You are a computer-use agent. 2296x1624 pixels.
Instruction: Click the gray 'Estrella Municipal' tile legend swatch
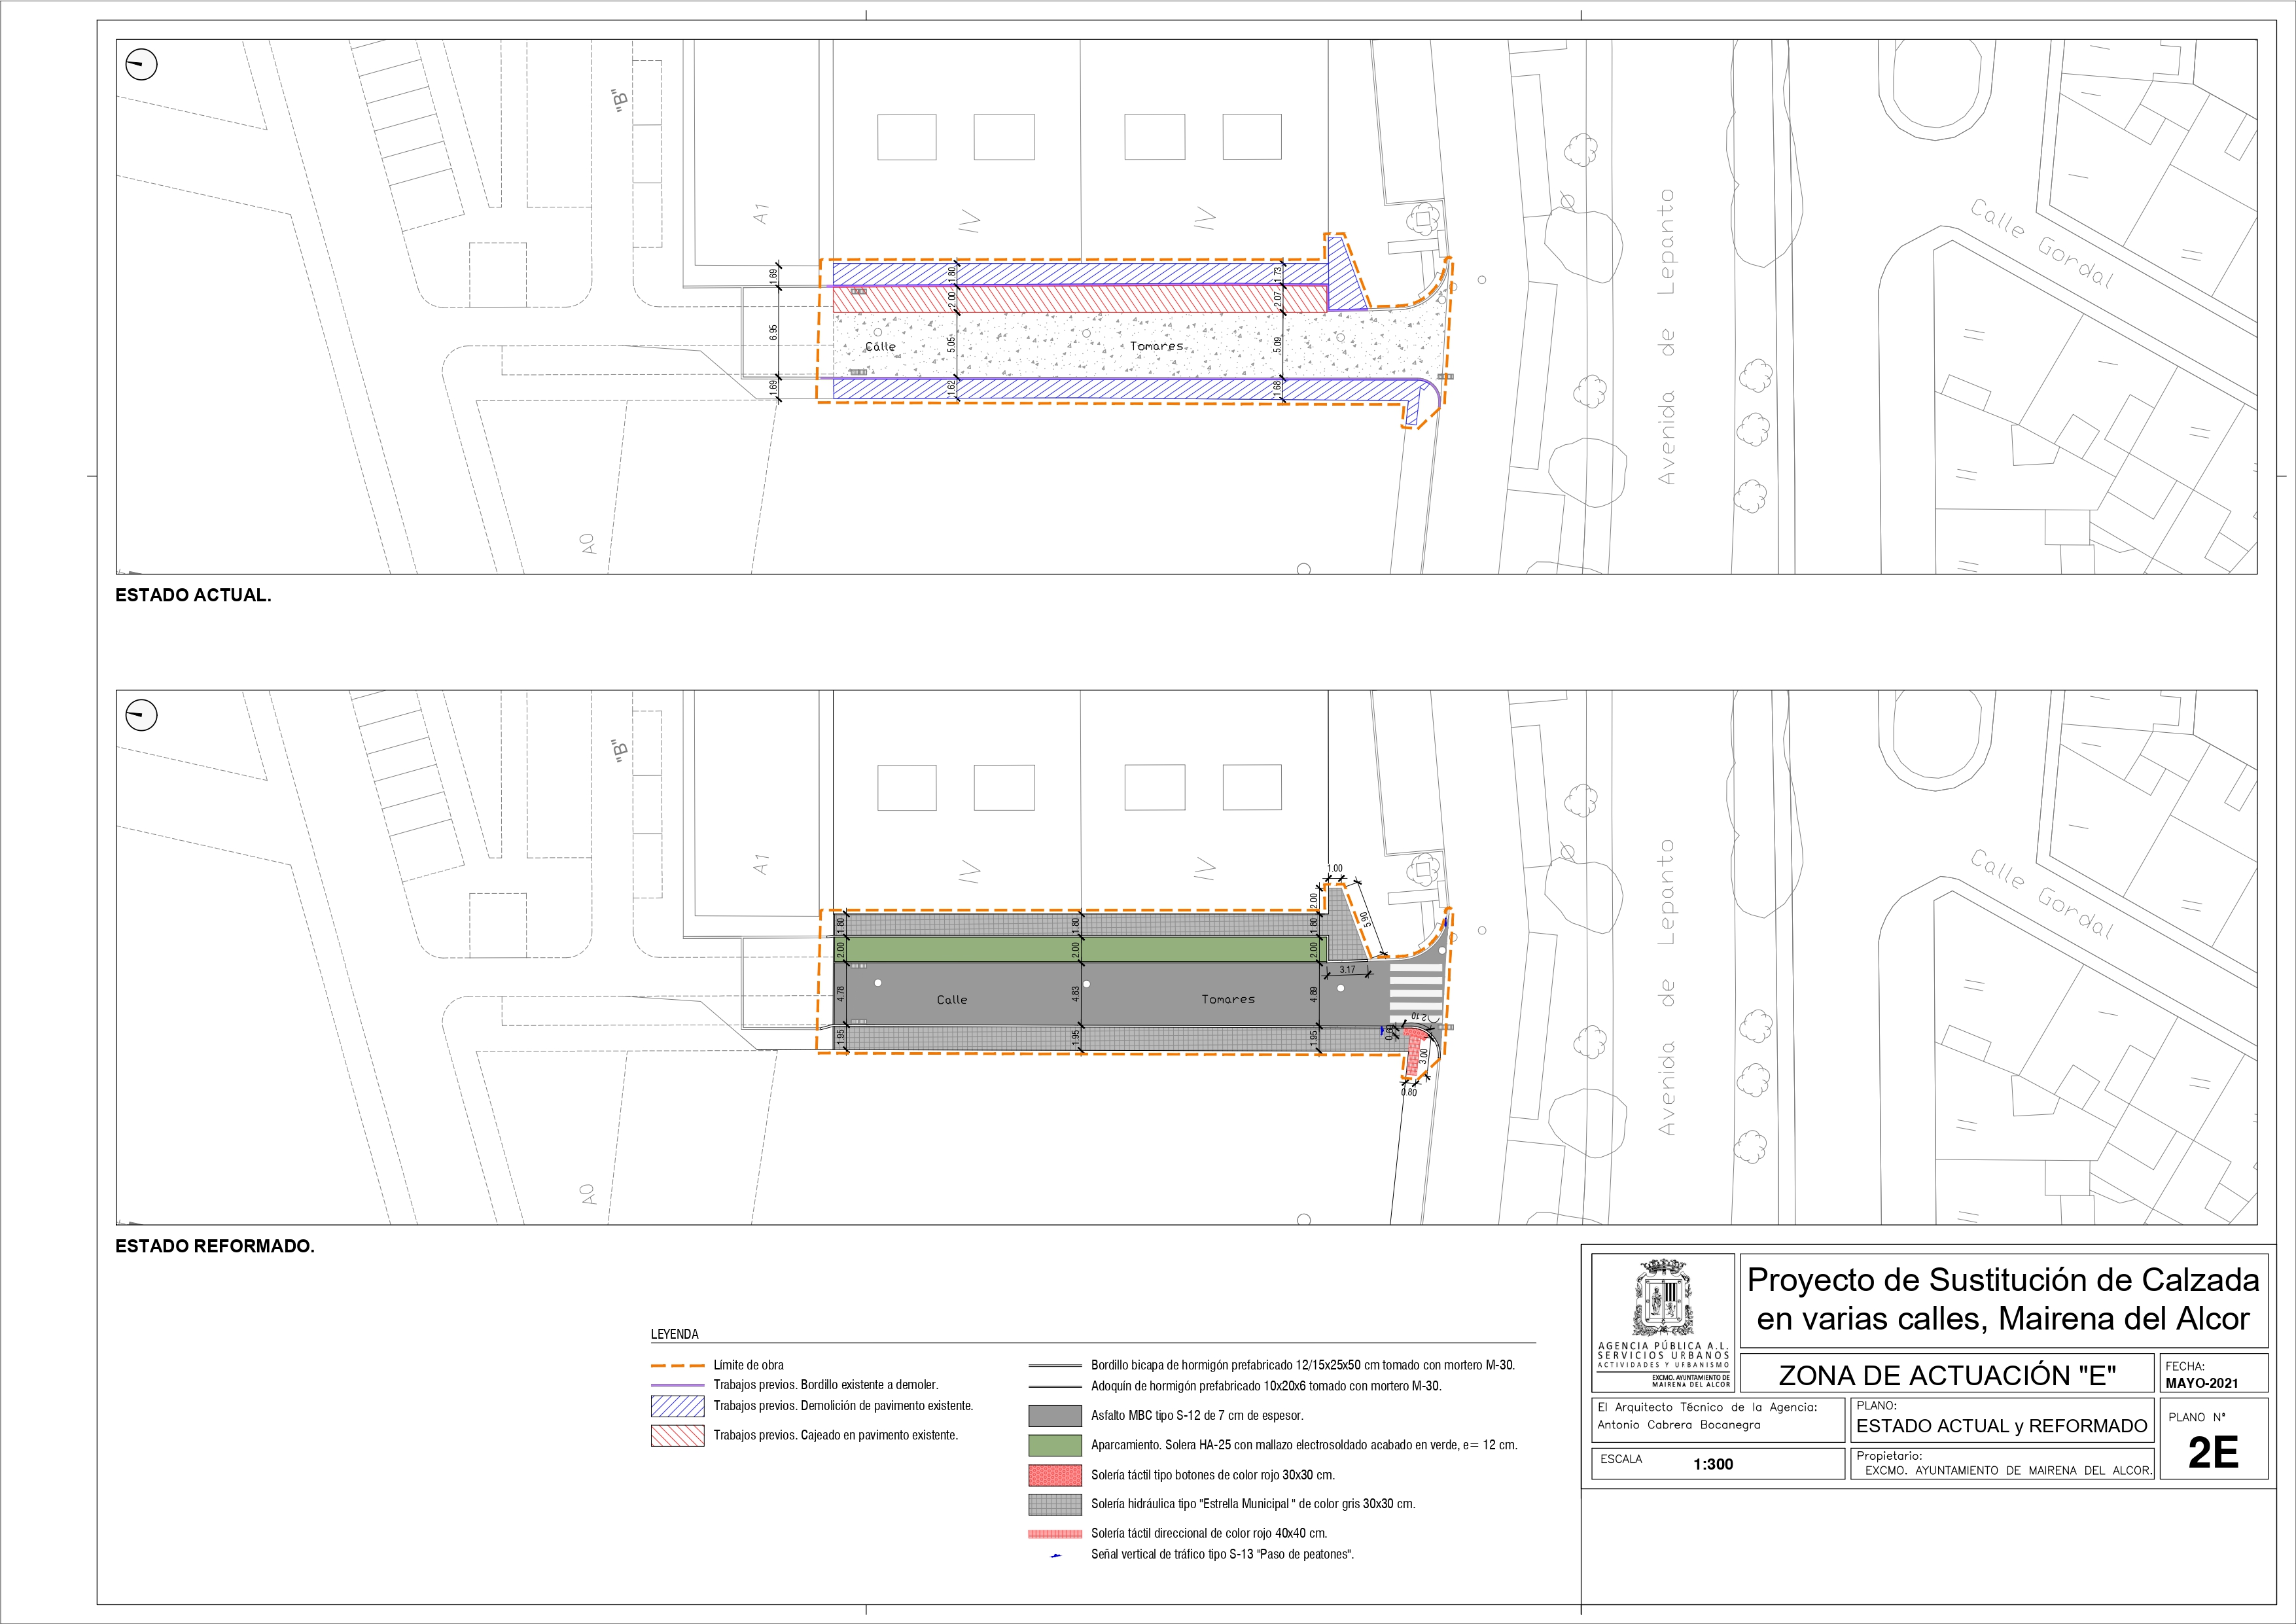click(x=1055, y=1504)
